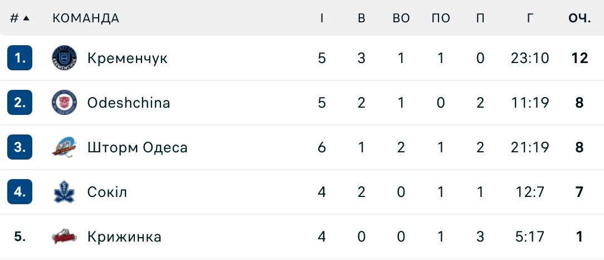
Task: Click the Г goals column header
Action: click(530, 18)
